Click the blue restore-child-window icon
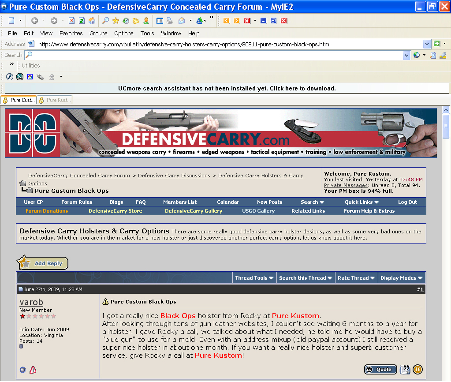The width and height of the screenshot is (451, 382). click(273, 21)
